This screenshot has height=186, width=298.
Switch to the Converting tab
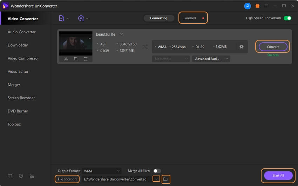159,18
